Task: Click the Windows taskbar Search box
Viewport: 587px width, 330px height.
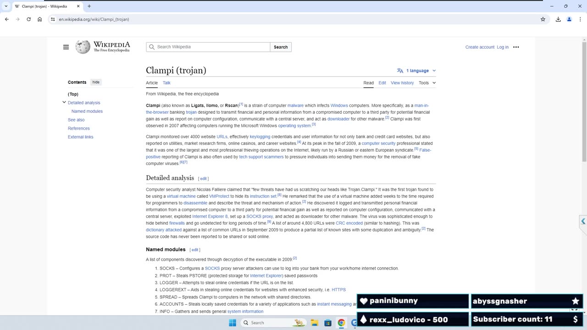Action: (x=273, y=323)
